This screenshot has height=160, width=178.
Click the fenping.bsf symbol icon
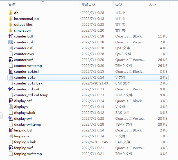pos(11,130)
